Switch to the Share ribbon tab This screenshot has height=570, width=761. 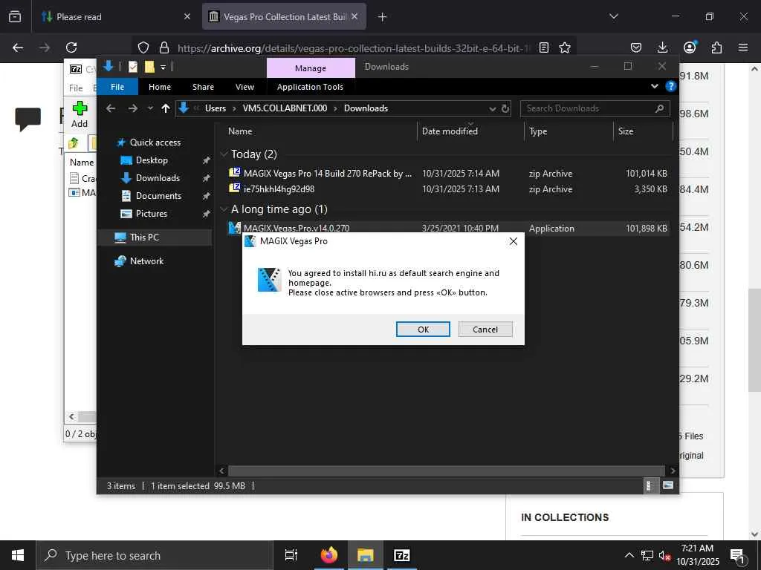203,87
